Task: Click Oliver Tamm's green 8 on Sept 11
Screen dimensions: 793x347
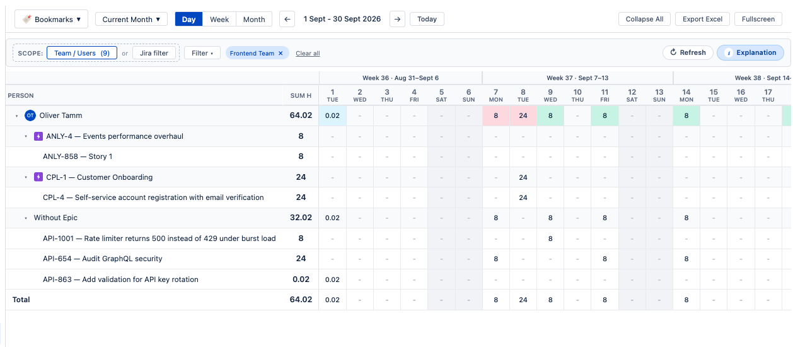Action: [x=605, y=115]
